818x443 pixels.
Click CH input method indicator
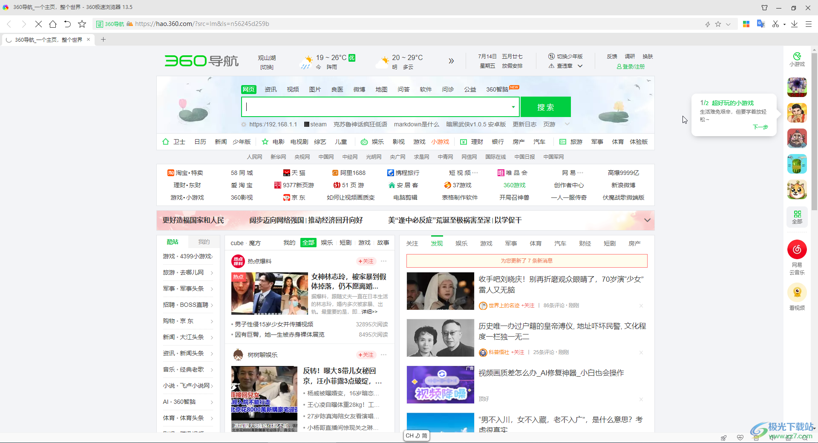tap(416, 435)
